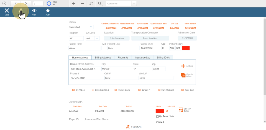This screenshot has height=130, width=266.
Task: Click the red swatch beside Patient SSN
Action: 186,48
